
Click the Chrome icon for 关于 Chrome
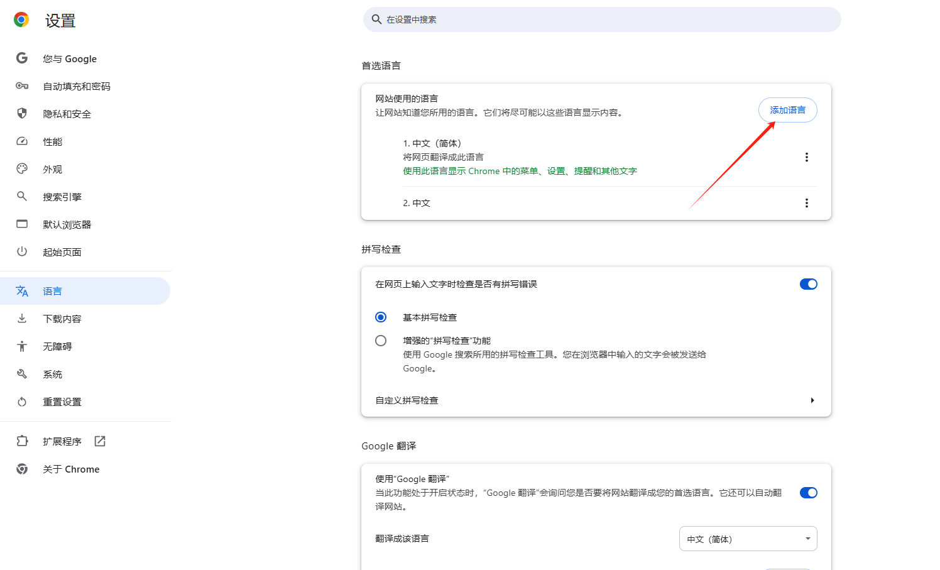tap(22, 469)
